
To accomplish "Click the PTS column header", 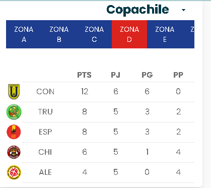I will click(x=84, y=75).
